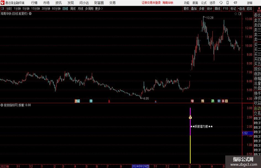Click the money bag signal icon

point(190,117)
